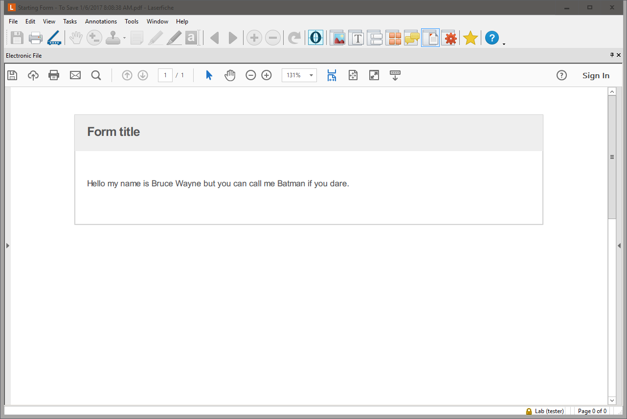Select the hand pan tool in PDF toolbar

[x=230, y=75]
